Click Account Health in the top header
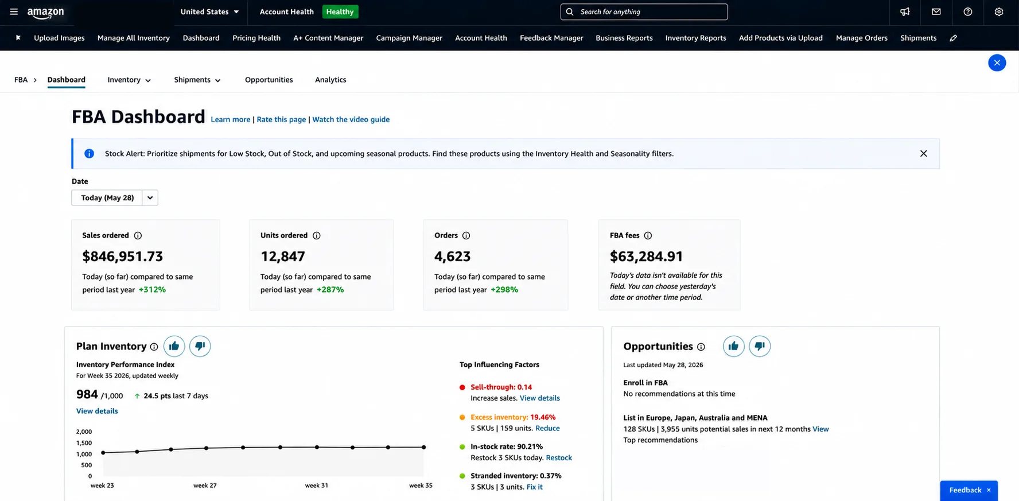 coord(286,11)
